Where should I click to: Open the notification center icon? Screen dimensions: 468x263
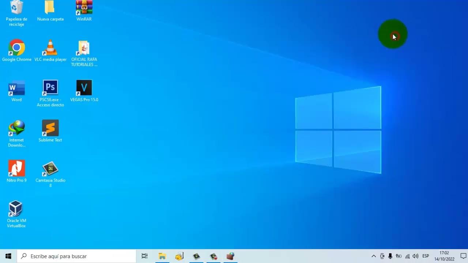463,256
